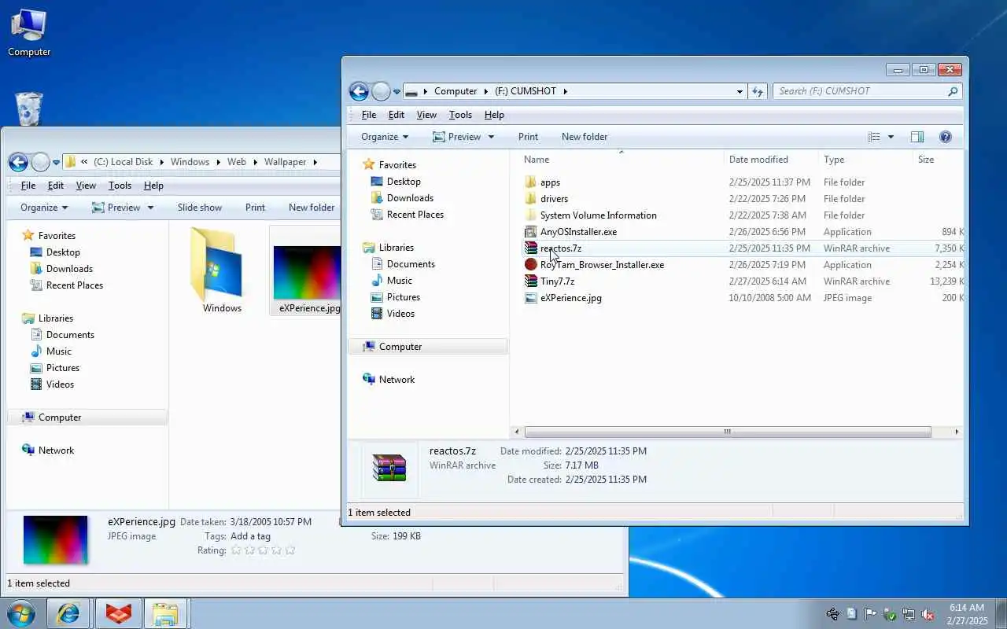Open Help menu in CUMSHOT window
Viewport: 1007px width, 629px height.
(x=494, y=115)
